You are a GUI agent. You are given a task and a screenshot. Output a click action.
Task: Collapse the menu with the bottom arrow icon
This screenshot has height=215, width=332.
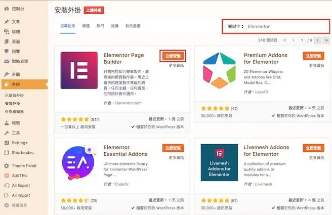[x=7, y=205]
